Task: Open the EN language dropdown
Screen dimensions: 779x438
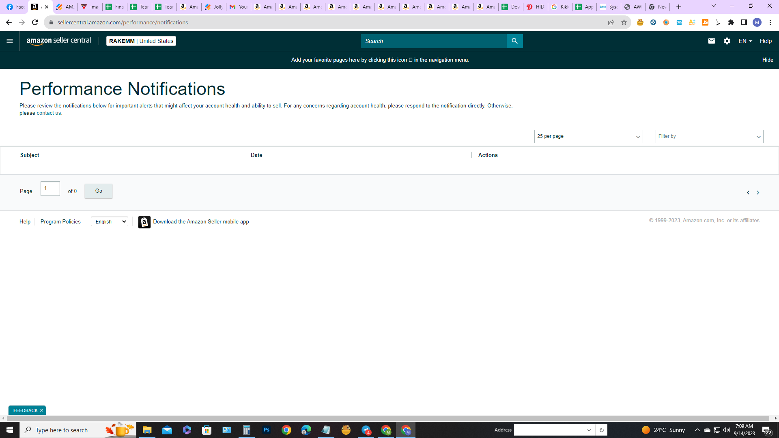Action: [x=745, y=41]
